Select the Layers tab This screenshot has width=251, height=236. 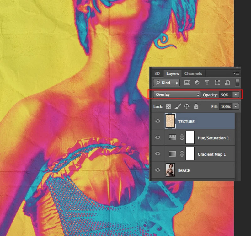173,73
